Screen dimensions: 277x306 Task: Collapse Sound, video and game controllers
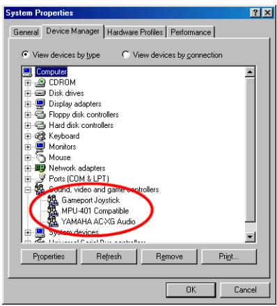tap(28, 190)
